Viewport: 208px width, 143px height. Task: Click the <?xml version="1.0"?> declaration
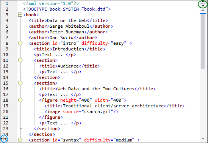point(51,3)
